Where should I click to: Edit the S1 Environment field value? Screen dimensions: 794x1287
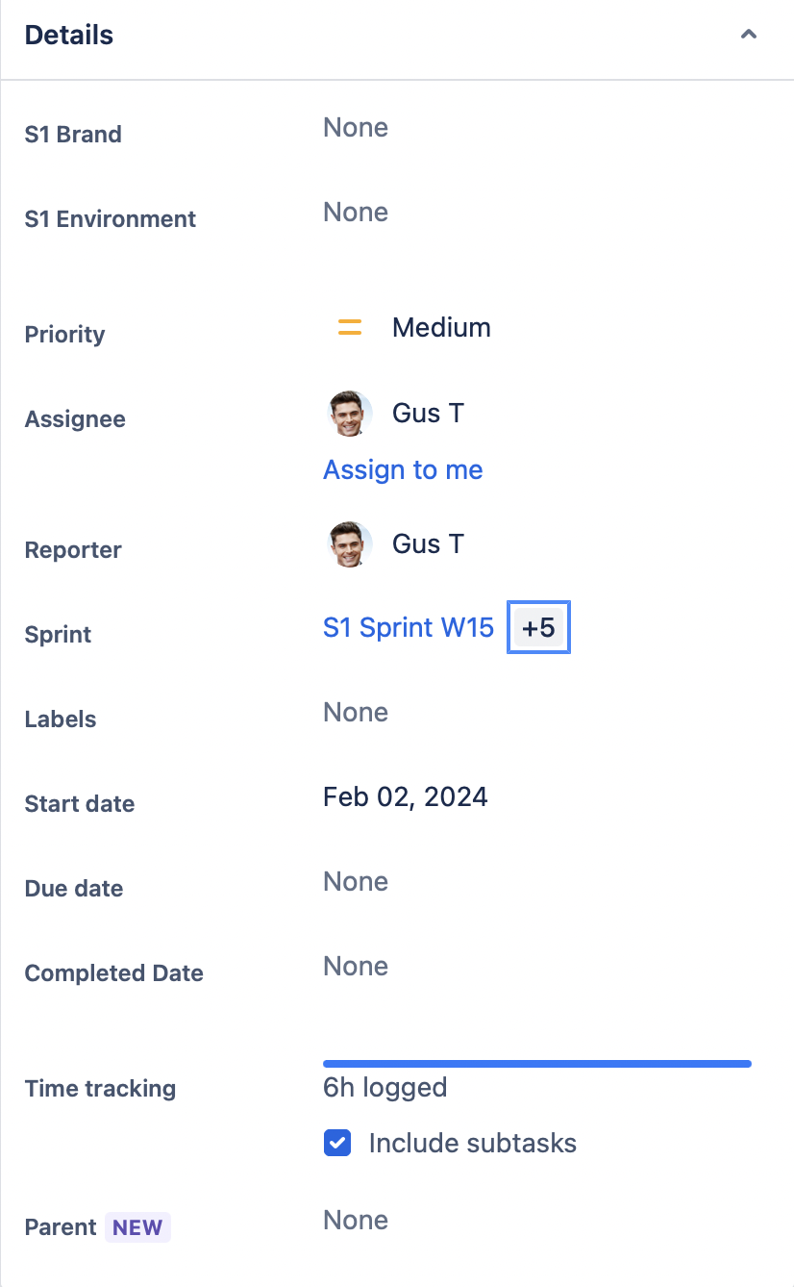(356, 212)
